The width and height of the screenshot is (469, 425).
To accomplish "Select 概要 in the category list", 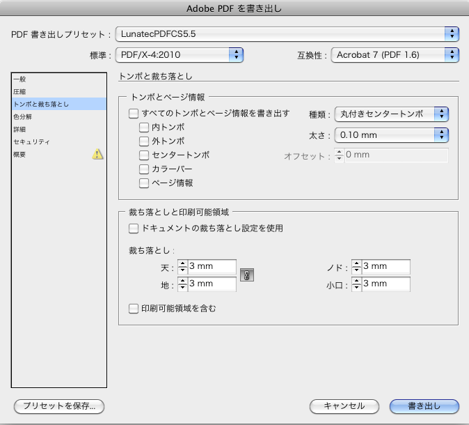I will click(x=59, y=154).
